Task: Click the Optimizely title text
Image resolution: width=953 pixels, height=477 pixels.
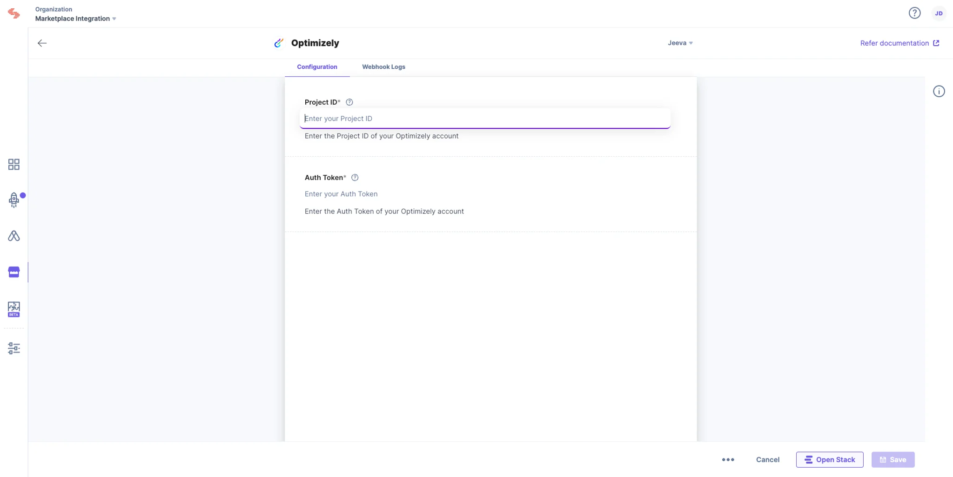Action: click(315, 43)
